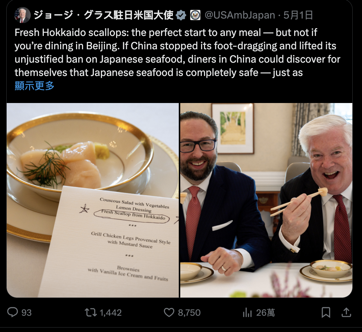The width and height of the screenshot is (362, 332).
Task: Click the 93 replies count
Action: [x=26, y=313]
